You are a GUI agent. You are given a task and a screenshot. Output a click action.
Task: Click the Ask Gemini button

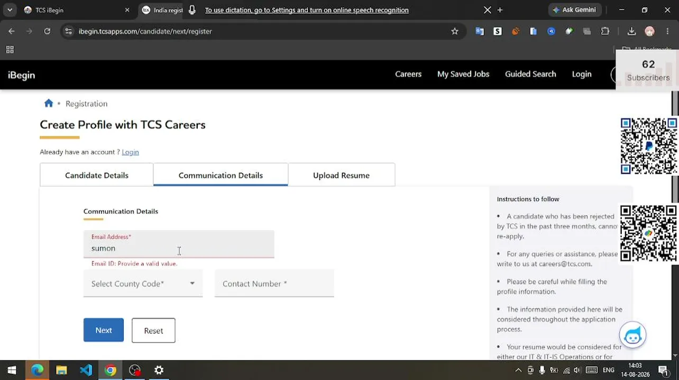574,10
